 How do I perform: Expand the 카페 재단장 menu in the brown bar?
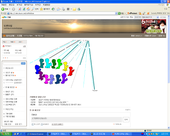39,36
